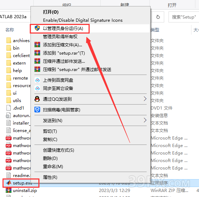Select 管理员取得所有权 menu entry
This screenshot has width=199, height=197.
[x=60, y=37]
